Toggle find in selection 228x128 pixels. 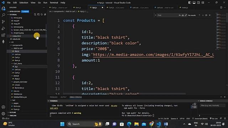pos(206,15)
